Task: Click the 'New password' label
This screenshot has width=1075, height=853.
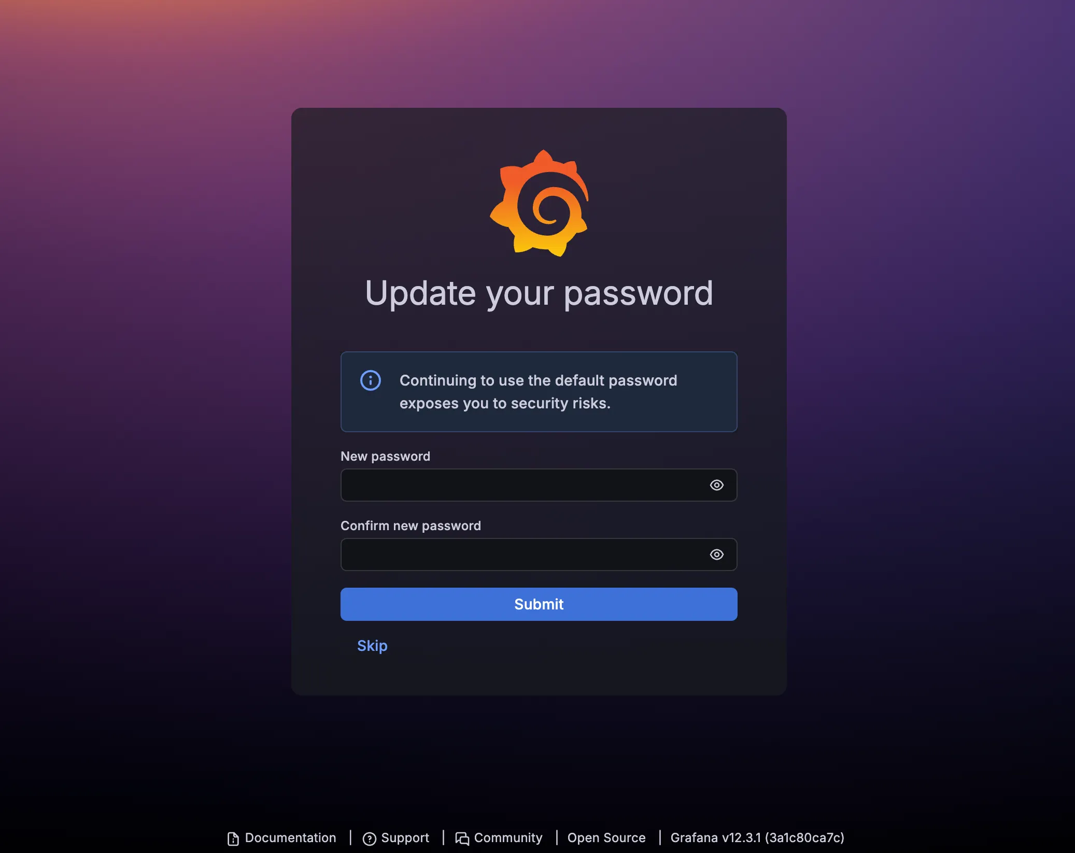Action: tap(385, 456)
